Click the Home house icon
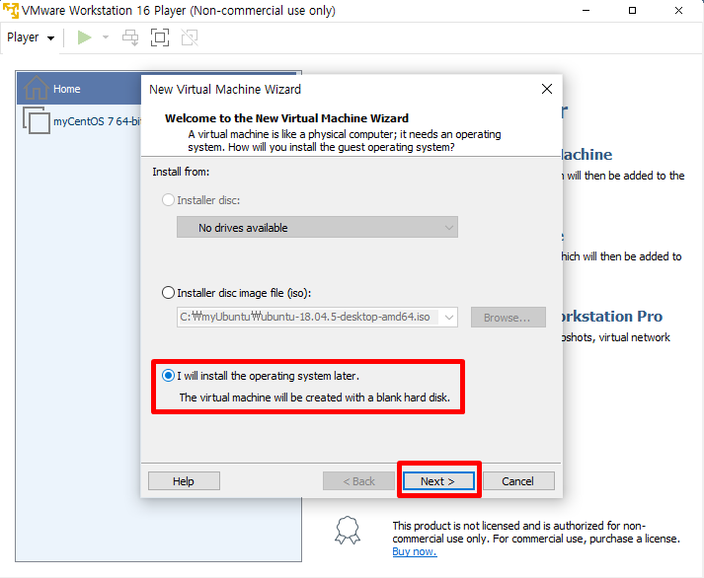This screenshot has width=704, height=578. click(x=36, y=88)
